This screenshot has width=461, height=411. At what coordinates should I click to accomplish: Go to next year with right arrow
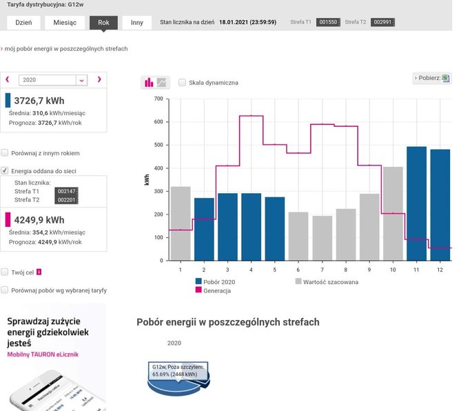[x=99, y=80]
